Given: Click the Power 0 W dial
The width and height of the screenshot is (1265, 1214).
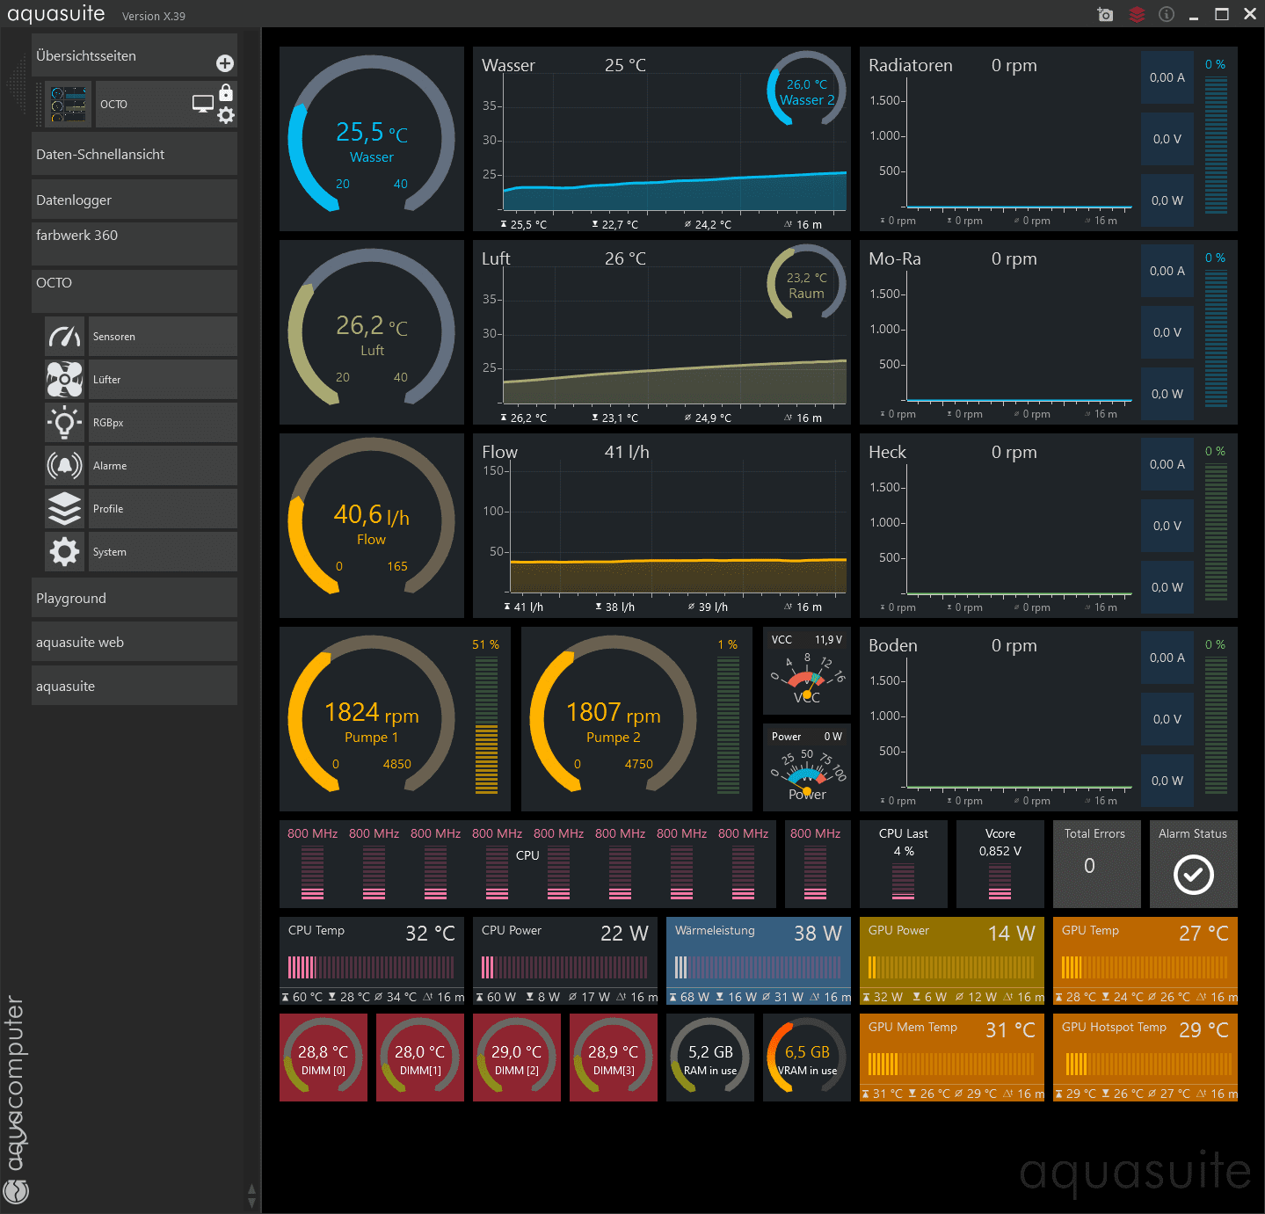Looking at the screenshot, I should click(x=807, y=767).
